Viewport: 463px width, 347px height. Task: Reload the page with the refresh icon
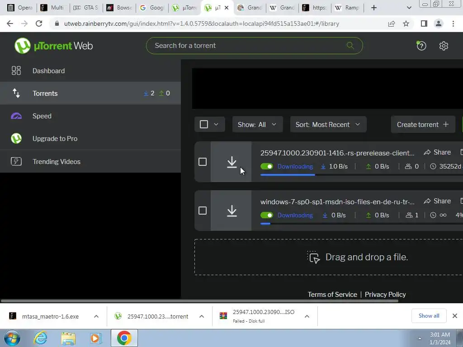[x=39, y=23]
